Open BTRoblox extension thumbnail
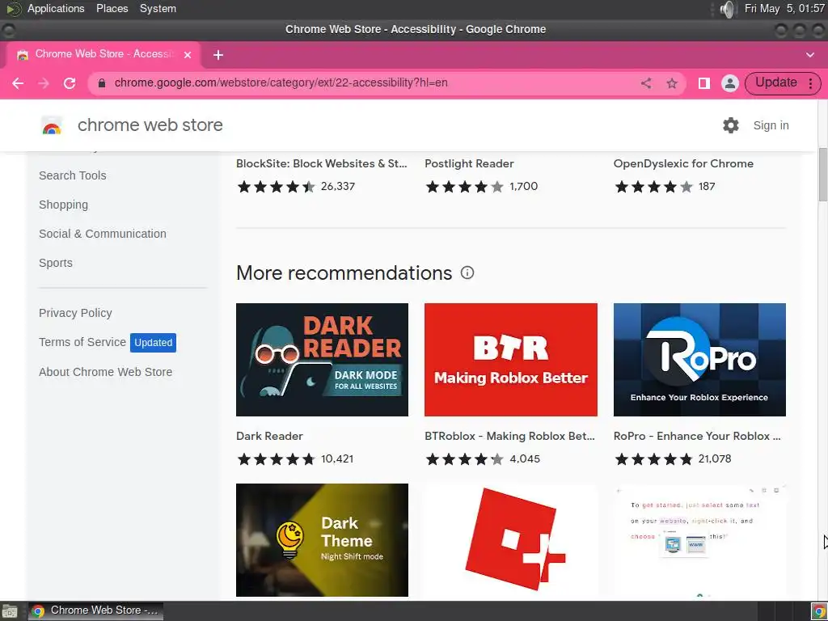Image resolution: width=828 pixels, height=621 pixels. tap(511, 360)
